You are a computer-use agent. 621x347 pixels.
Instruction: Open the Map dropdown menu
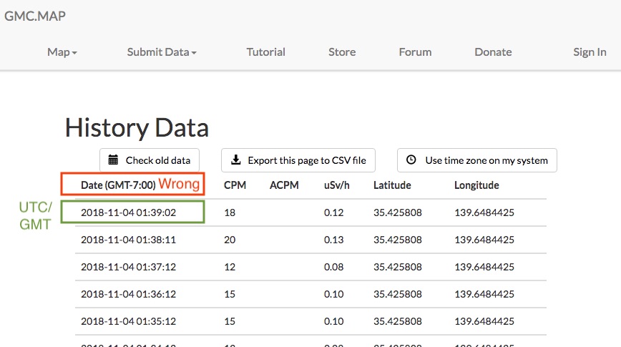(62, 52)
